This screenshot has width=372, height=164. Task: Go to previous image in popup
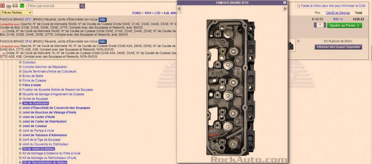click(x=179, y=9)
